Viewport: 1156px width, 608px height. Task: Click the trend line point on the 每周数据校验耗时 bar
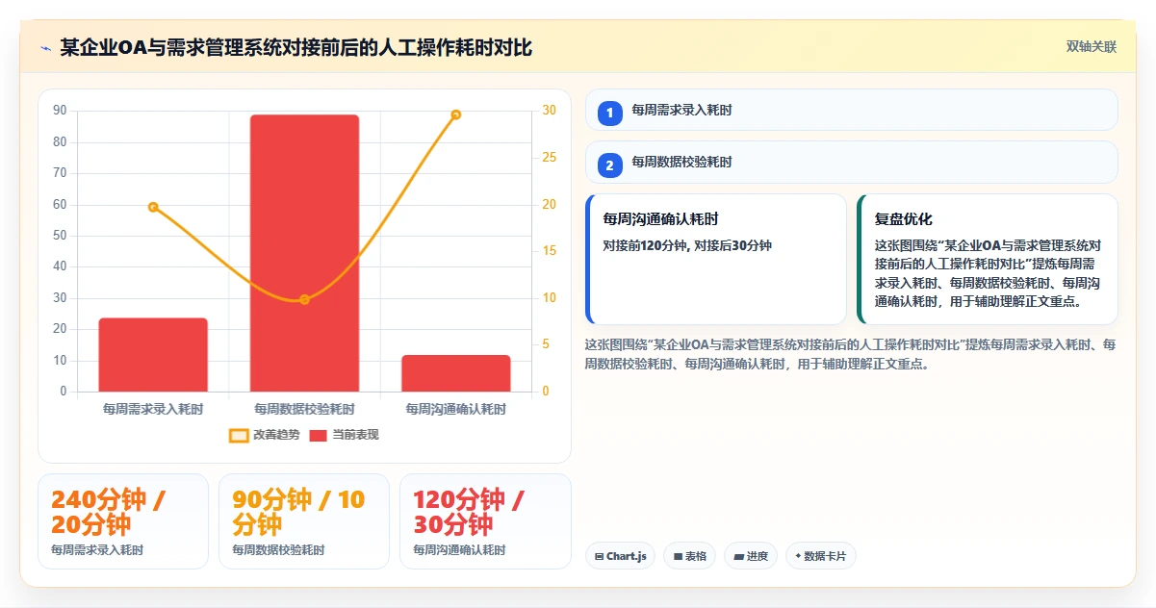304,299
